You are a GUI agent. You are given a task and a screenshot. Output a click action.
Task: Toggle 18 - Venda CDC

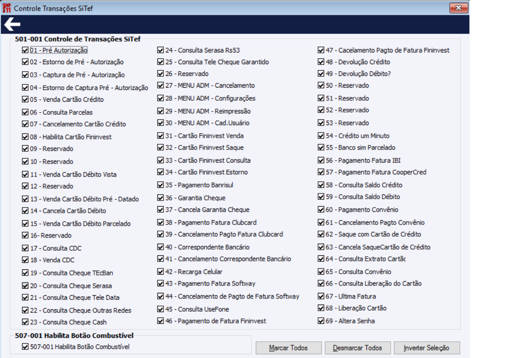pyautogui.click(x=25, y=260)
